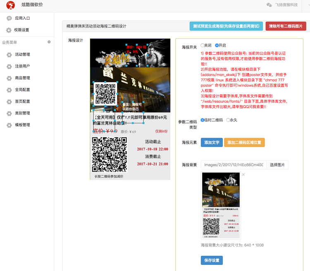The height and width of the screenshot is (271, 310).
Task: Click the gear icon next to 权限设置
Action: (x=9, y=30)
